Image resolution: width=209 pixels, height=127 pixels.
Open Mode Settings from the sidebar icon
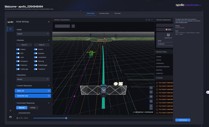tap(10, 29)
